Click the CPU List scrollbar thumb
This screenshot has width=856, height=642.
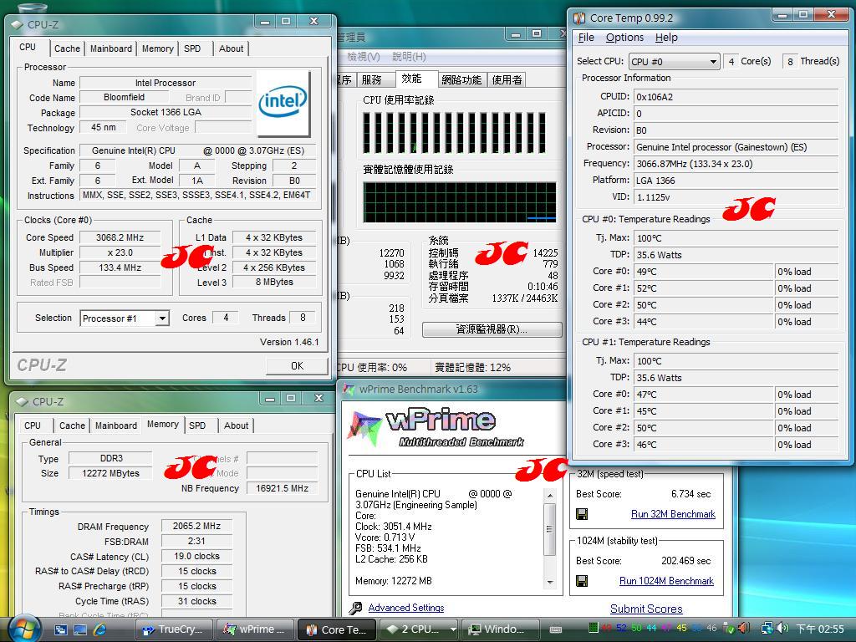(550, 529)
